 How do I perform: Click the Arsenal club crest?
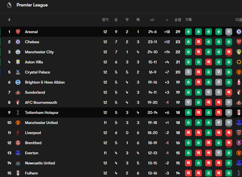pyautogui.click(x=18, y=32)
